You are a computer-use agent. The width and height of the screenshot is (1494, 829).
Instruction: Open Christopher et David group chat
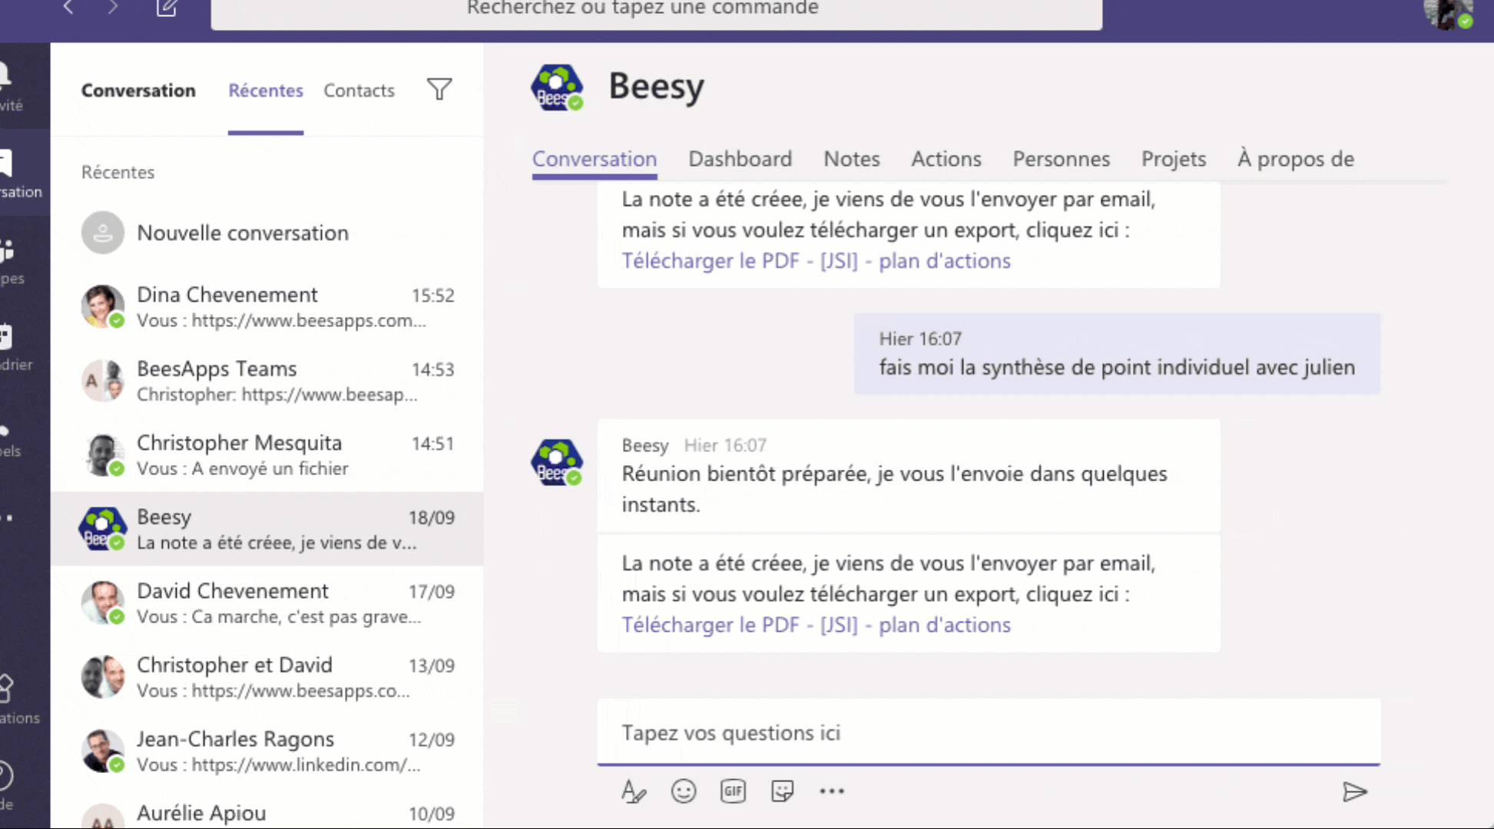(x=267, y=677)
